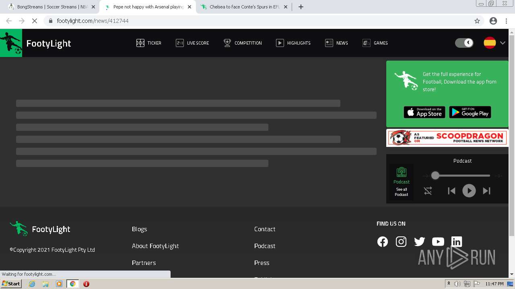Open the Windows Start menu
Image resolution: width=515 pixels, height=289 pixels.
(11, 284)
